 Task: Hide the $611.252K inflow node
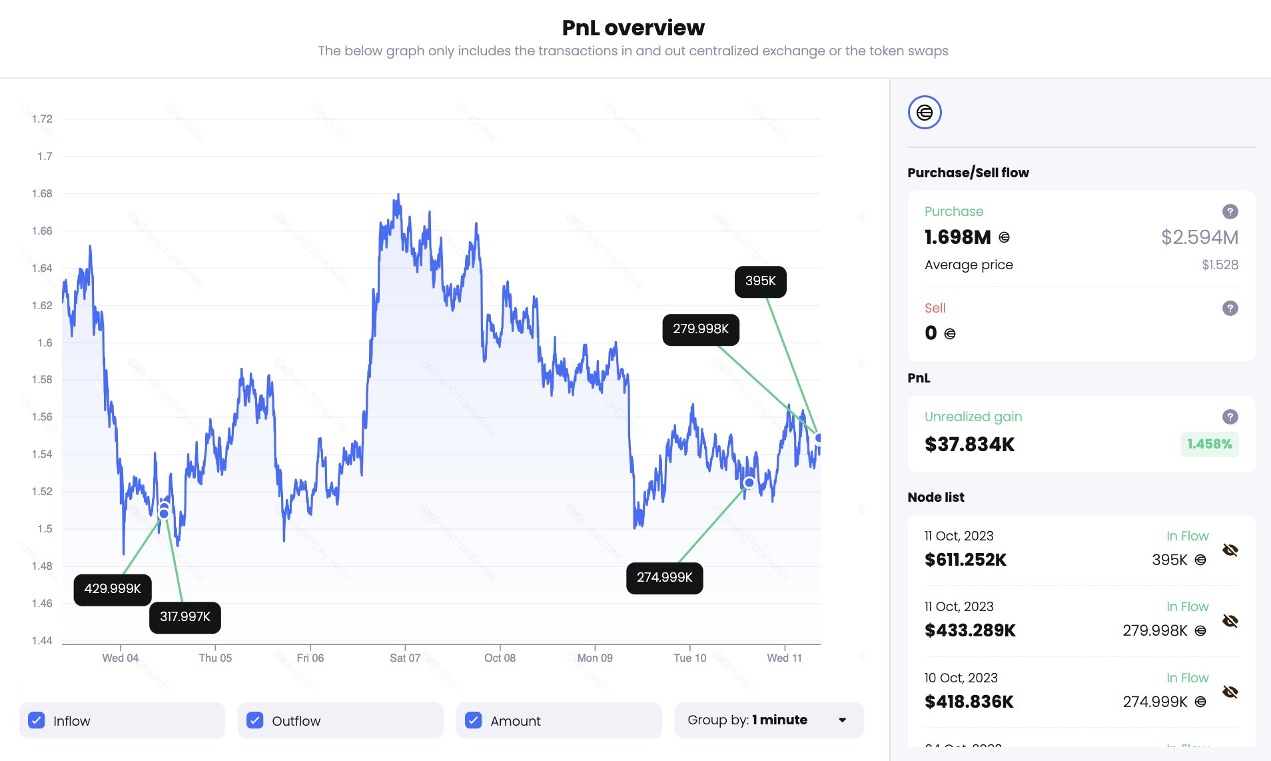pos(1230,550)
